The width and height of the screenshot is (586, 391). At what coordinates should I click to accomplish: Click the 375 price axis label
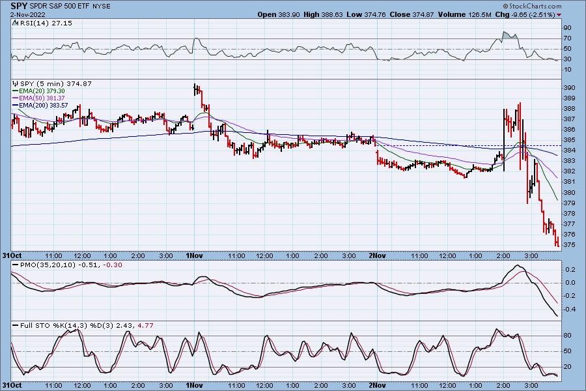(x=569, y=245)
